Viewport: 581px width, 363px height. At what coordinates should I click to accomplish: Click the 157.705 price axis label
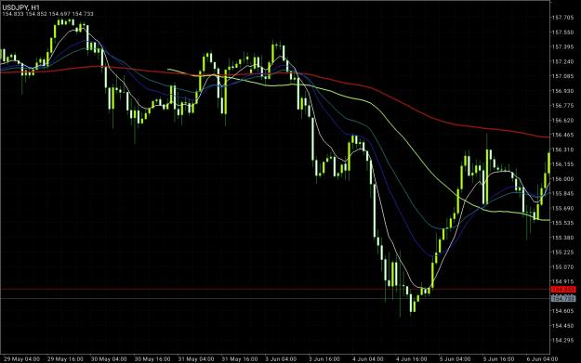pos(562,18)
